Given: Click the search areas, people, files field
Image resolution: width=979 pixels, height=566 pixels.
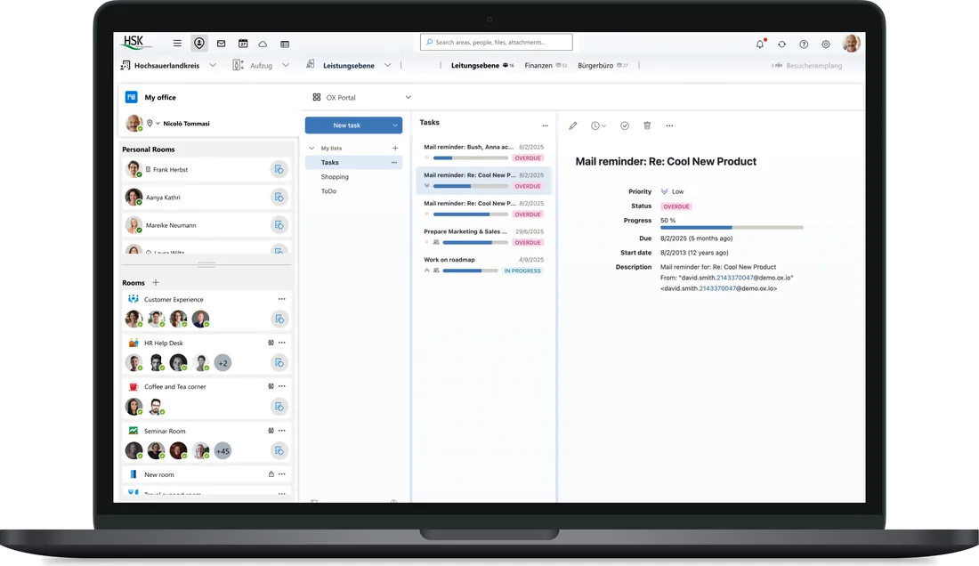Looking at the screenshot, I should pos(497,43).
